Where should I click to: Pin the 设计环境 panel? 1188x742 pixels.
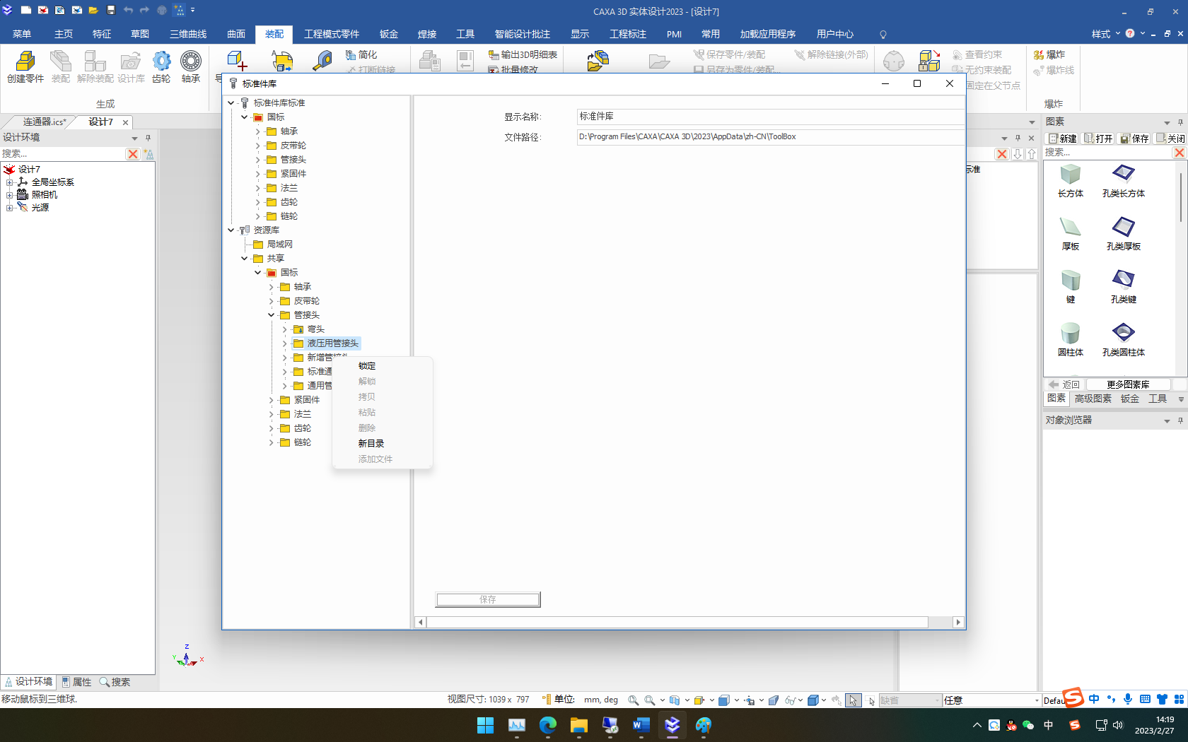tap(148, 138)
